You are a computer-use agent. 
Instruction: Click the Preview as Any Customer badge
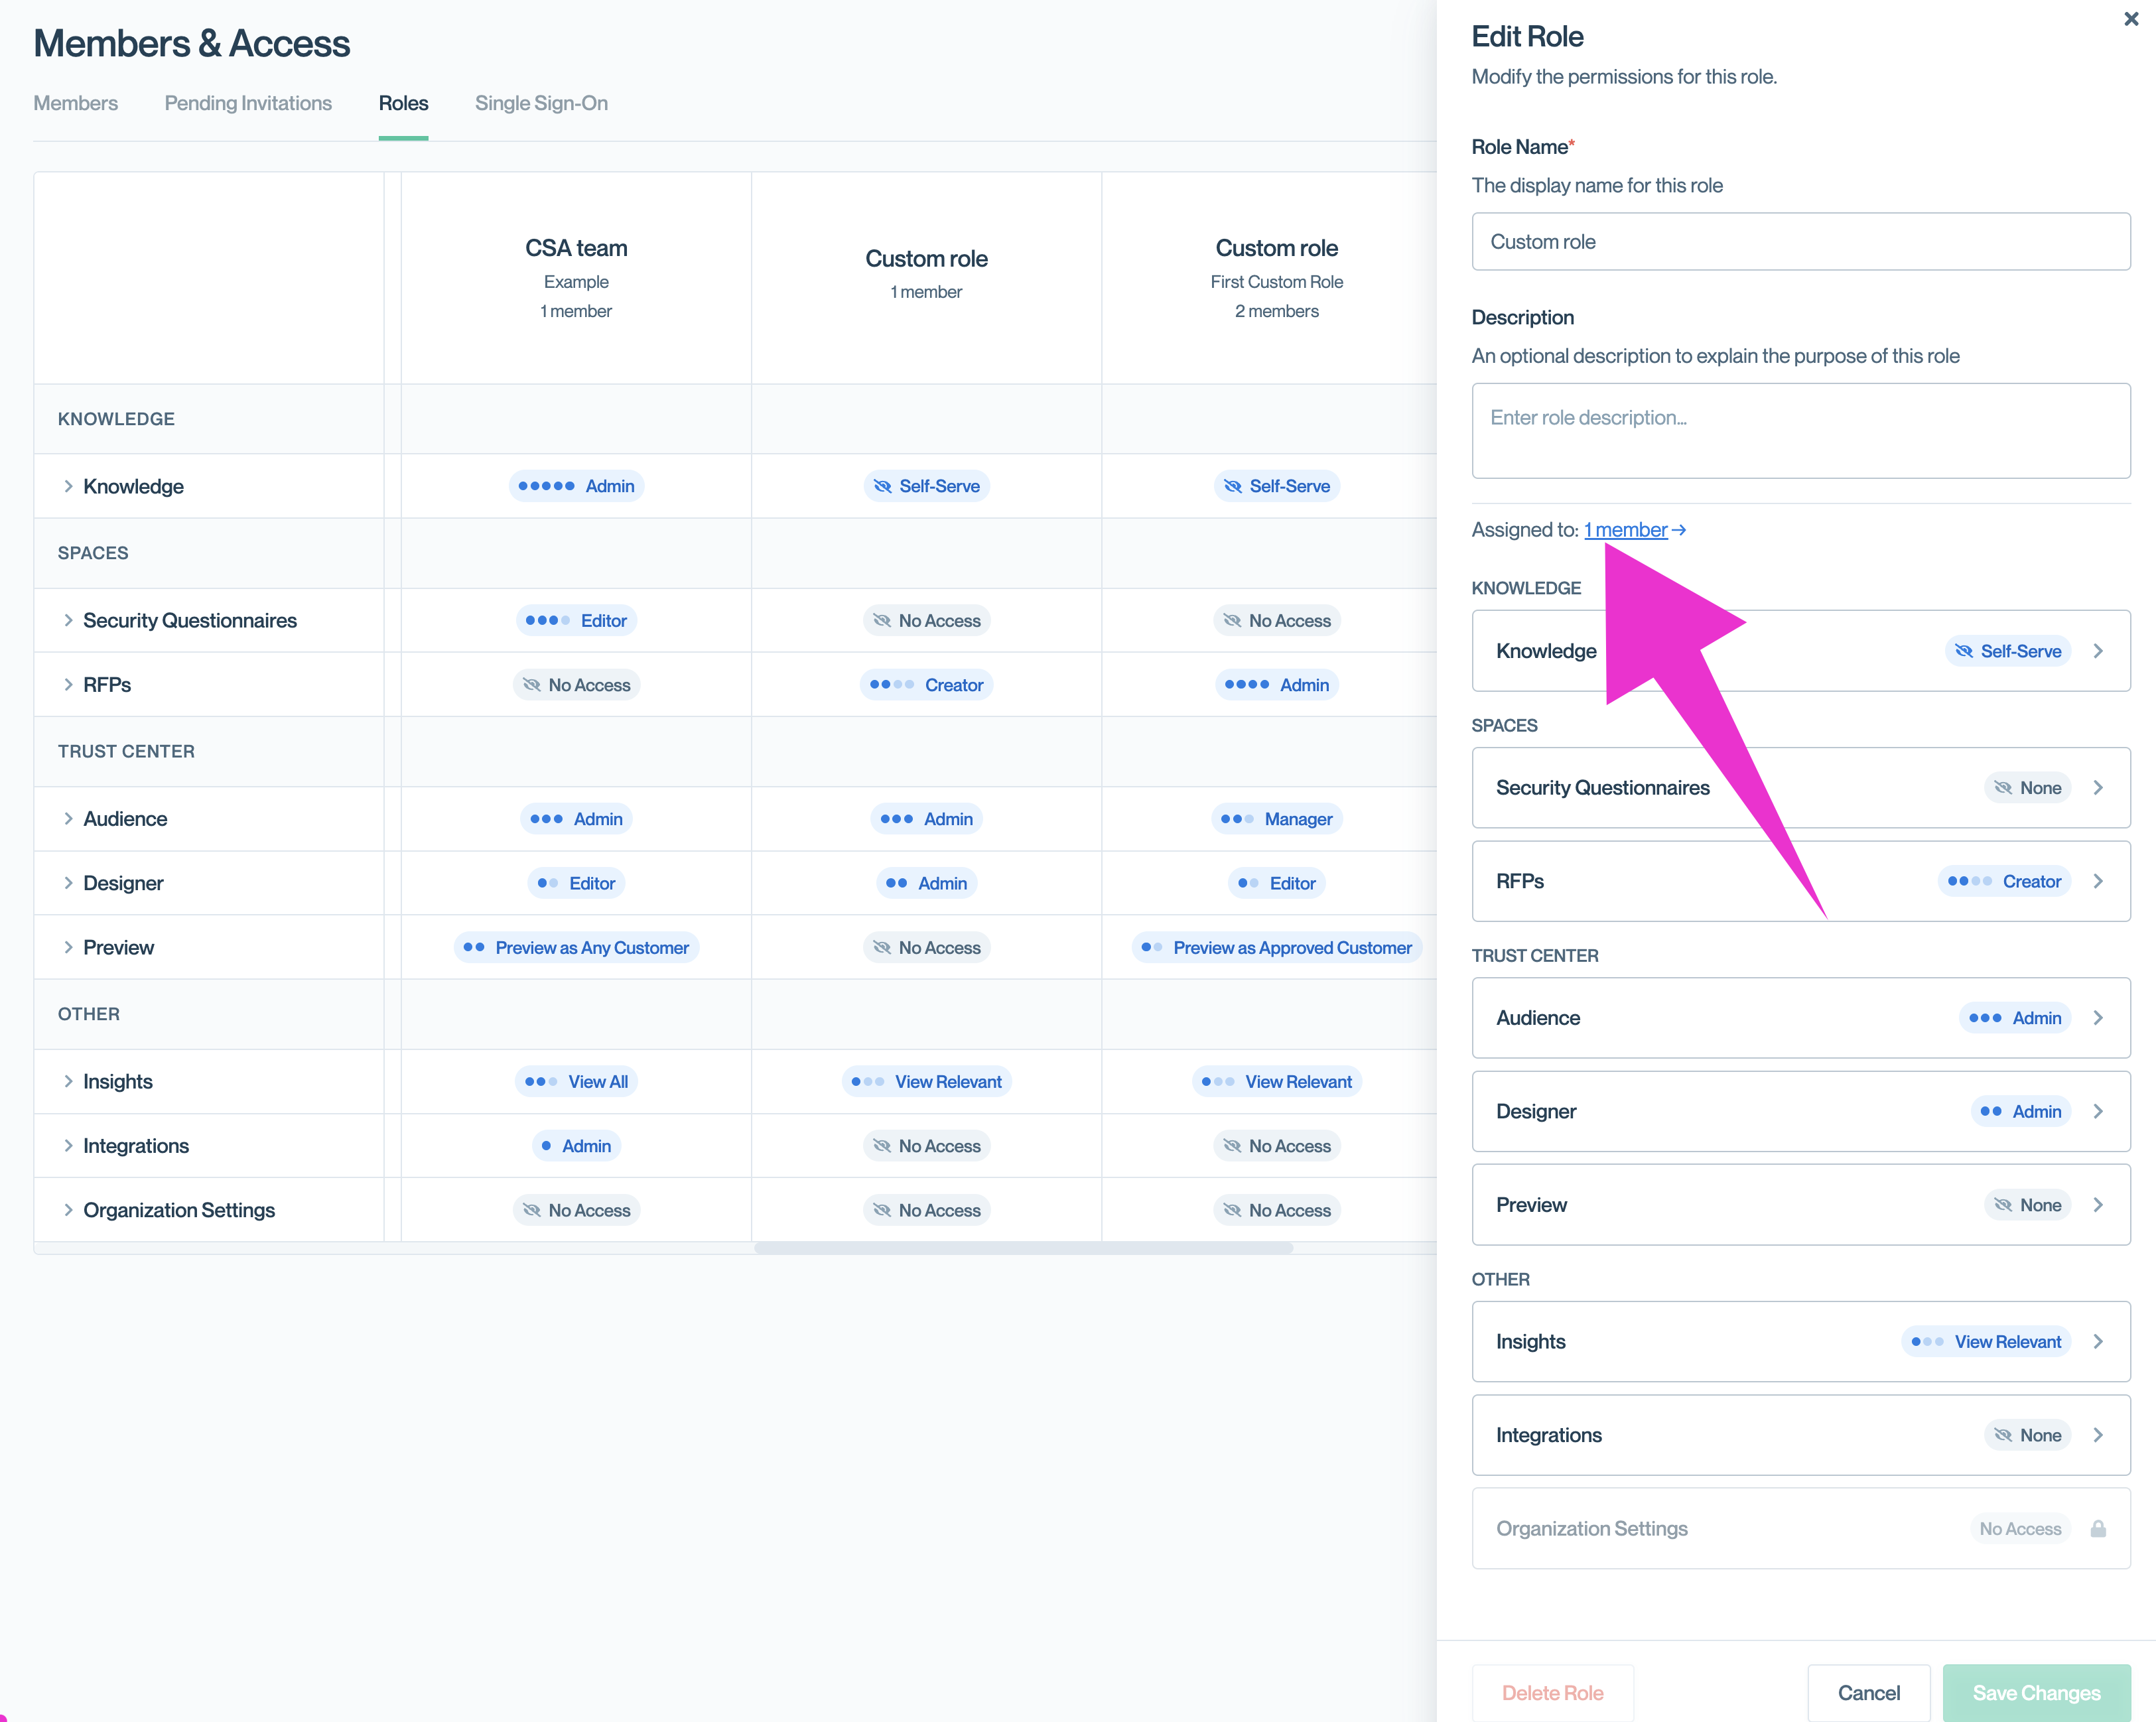pos(576,947)
